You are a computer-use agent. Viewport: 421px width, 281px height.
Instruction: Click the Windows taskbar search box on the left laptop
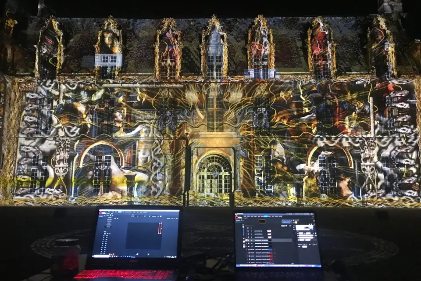102,257
